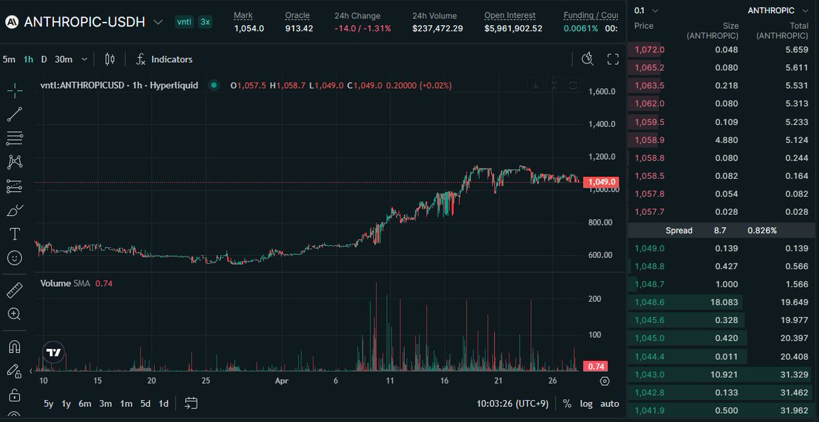Image resolution: width=819 pixels, height=422 pixels.
Task: Select the crosshair cursor tool
Action: coord(14,89)
